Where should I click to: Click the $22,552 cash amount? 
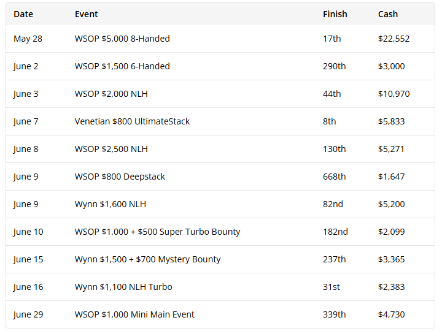pyautogui.click(x=394, y=39)
